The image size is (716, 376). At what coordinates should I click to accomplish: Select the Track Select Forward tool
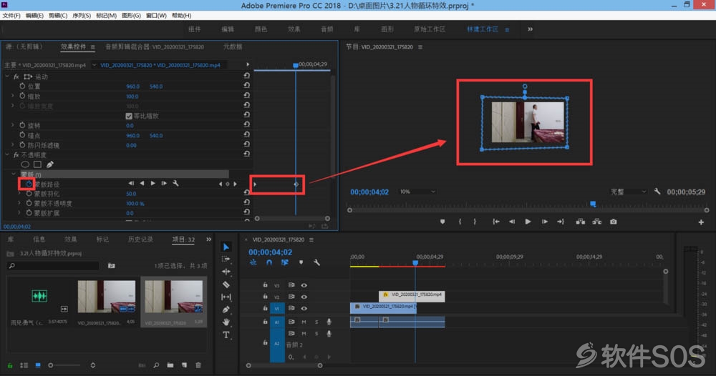click(226, 259)
